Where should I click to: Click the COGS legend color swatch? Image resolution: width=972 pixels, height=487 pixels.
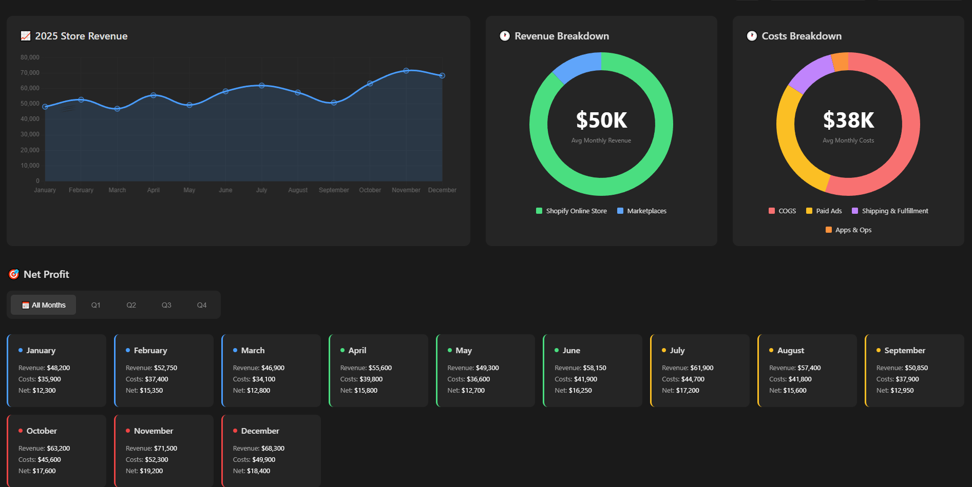click(772, 211)
